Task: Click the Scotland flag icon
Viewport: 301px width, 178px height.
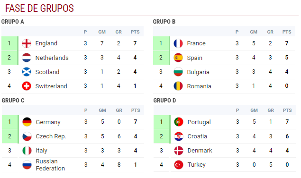Action: (27, 72)
